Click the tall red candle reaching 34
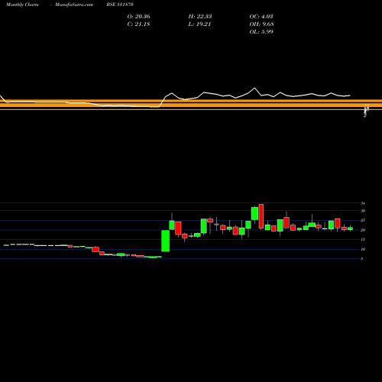The width and height of the screenshot is (382, 382). (261, 216)
